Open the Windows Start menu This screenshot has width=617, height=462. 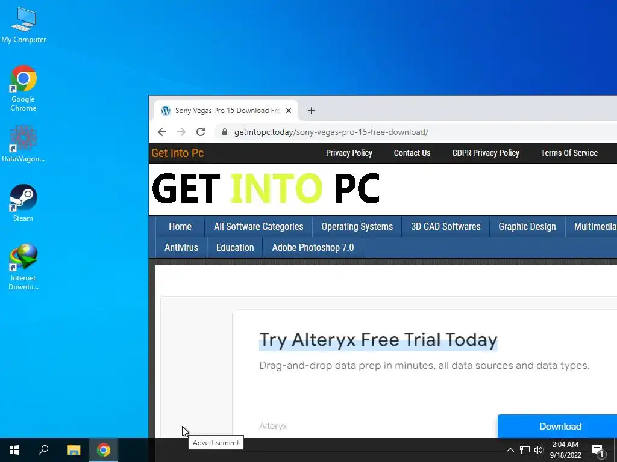[x=14, y=450]
